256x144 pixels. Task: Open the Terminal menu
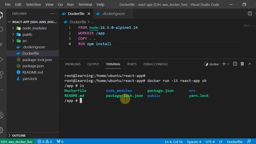[x=85, y=4]
